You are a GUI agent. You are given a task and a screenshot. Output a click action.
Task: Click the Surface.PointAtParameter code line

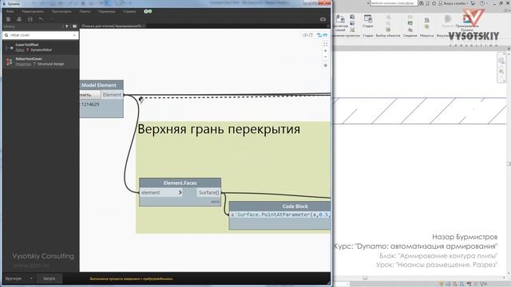(x=283, y=214)
